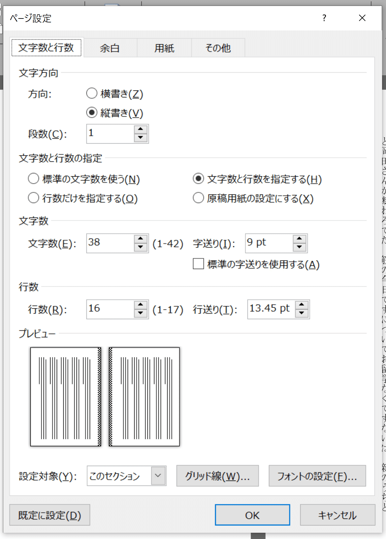Viewport: 386px width, 539px height.
Task: Click the 段数(C) input field
Action: tap(111, 134)
